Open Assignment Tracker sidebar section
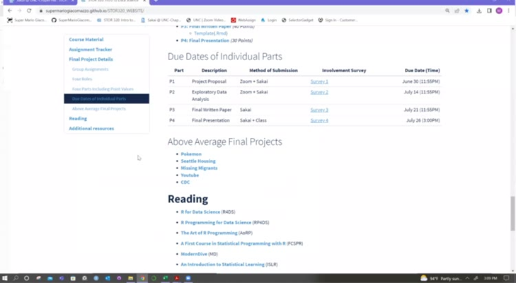Viewport: 516px width, 283px height. 90,50
